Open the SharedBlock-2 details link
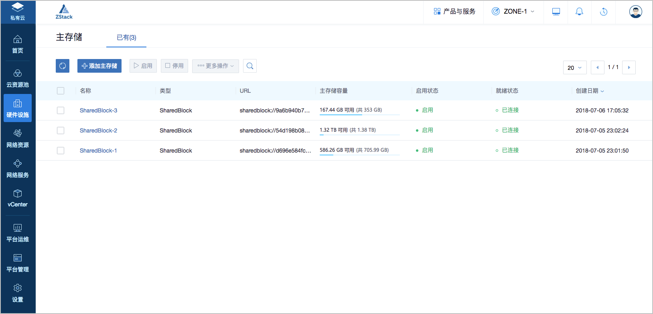The height and width of the screenshot is (314, 653). click(x=98, y=130)
